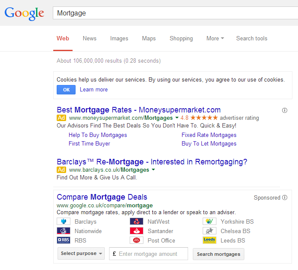Open the Fixed Rate Mortgages sitelink
The height and width of the screenshot is (270, 298).
(209, 135)
